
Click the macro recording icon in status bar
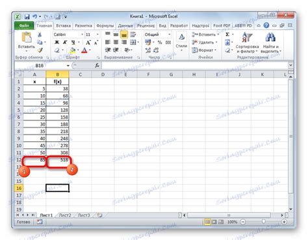tap(40, 222)
